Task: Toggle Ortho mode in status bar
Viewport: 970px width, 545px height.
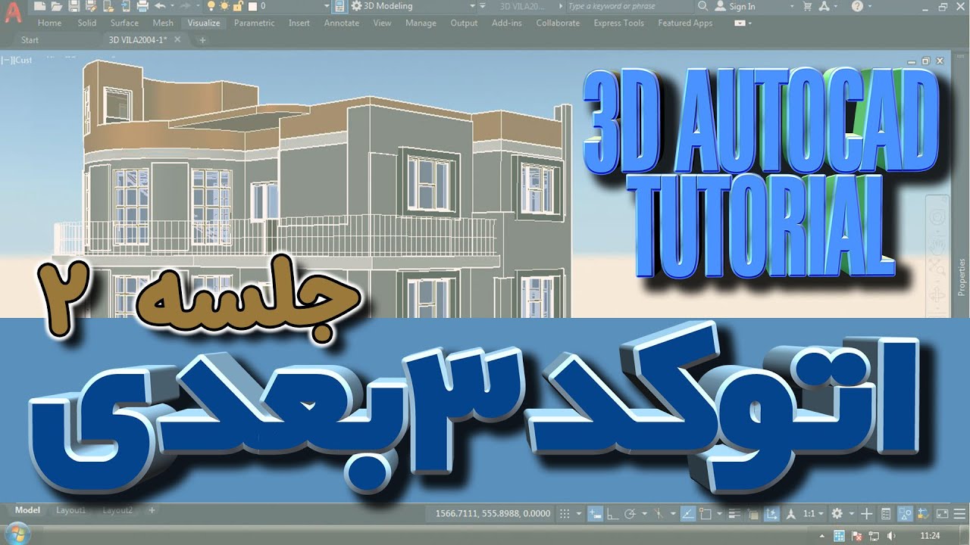Action: [x=613, y=514]
